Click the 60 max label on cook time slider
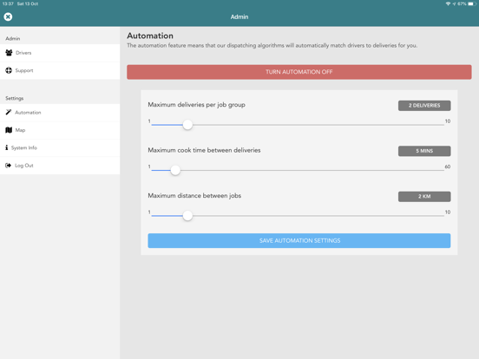Viewport: 479px width, 359px height. (447, 166)
